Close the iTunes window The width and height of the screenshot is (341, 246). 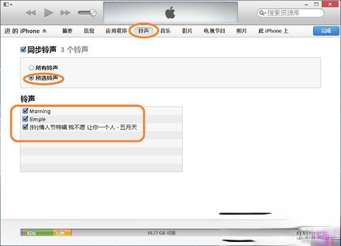[330, 4]
